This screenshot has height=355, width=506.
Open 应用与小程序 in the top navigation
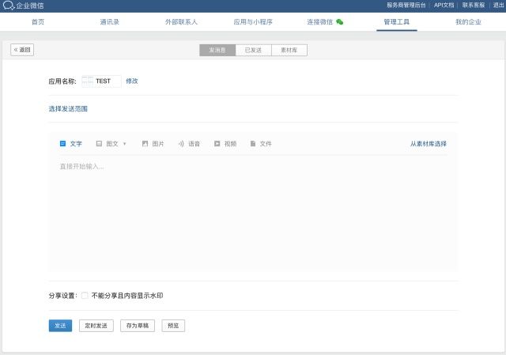click(251, 22)
